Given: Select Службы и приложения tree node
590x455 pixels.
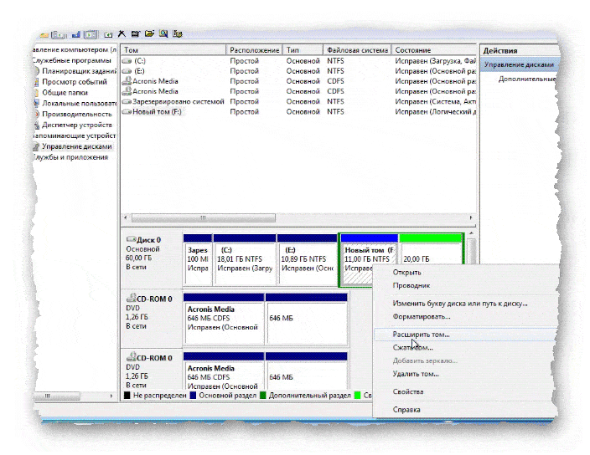Looking at the screenshot, I should tap(70, 157).
